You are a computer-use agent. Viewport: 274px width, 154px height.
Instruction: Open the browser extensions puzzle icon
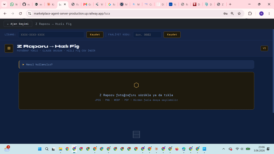pos(250,13)
